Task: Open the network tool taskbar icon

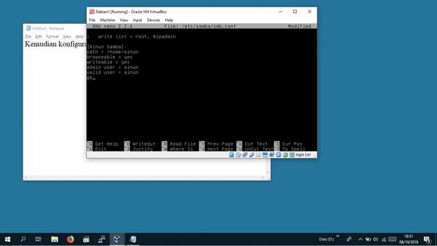Action: (102, 239)
